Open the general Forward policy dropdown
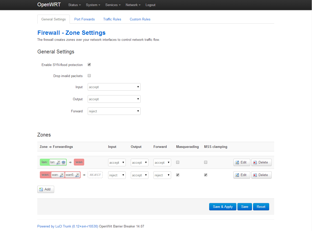Viewport: 312px width, 231px height. coord(114,111)
